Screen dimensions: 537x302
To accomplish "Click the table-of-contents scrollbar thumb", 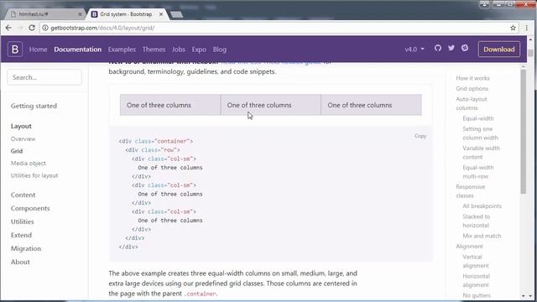I will (x=523, y=132).
